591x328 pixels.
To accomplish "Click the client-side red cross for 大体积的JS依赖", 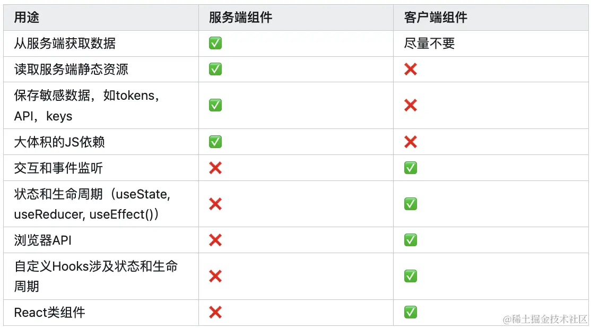I will (x=410, y=142).
